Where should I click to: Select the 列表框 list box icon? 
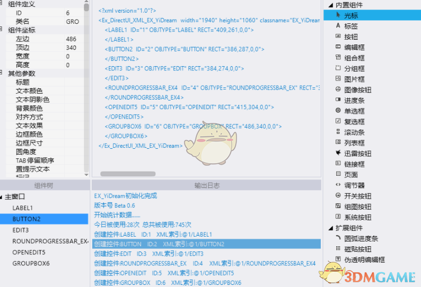(x=338, y=142)
